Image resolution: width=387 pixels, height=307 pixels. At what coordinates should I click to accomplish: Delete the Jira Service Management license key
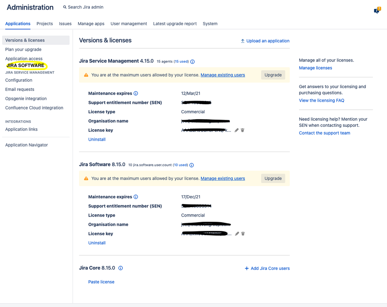(x=243, y=130)
